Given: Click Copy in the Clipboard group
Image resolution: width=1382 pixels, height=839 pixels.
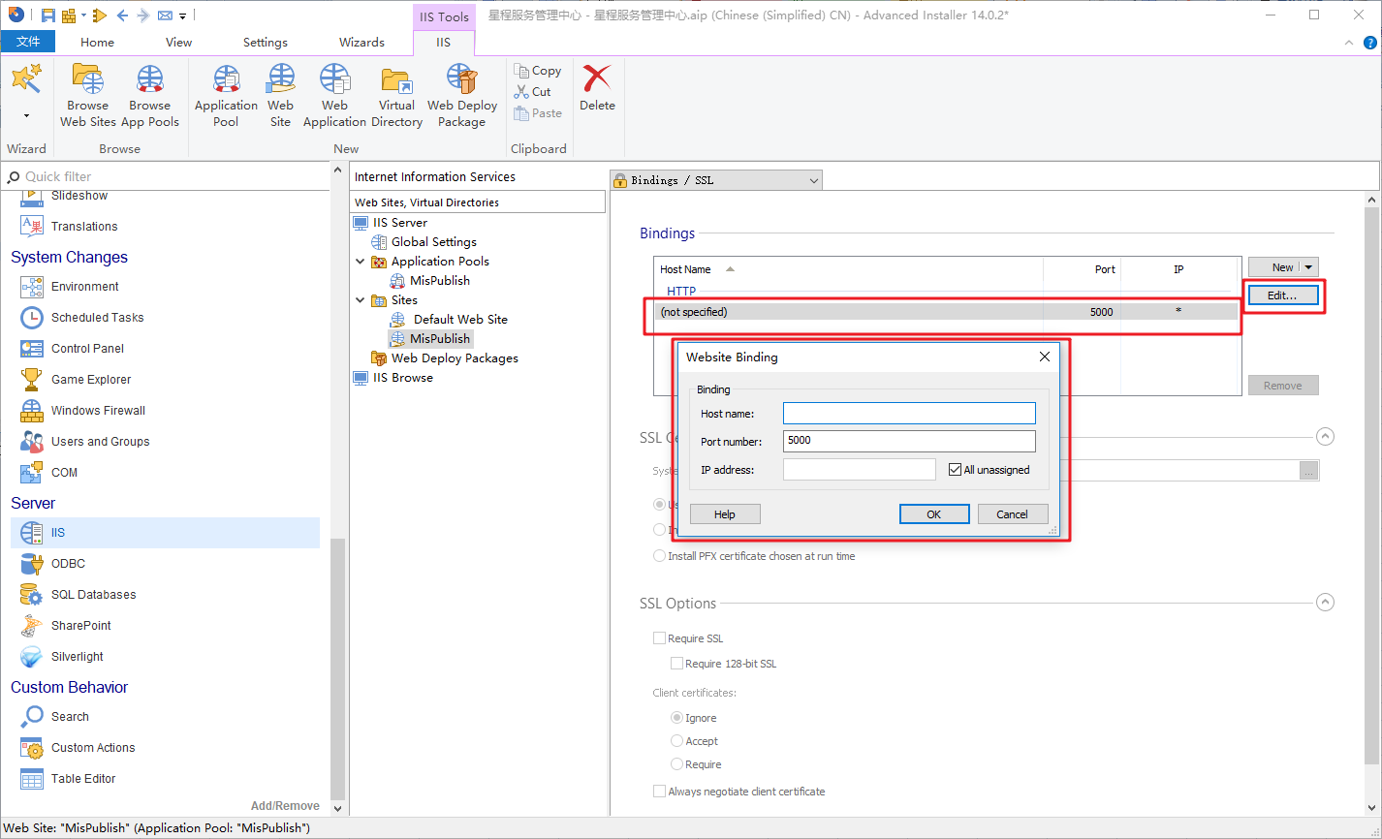Looking at the screenshot, I should pyautogui.click(x=538, y=71).
